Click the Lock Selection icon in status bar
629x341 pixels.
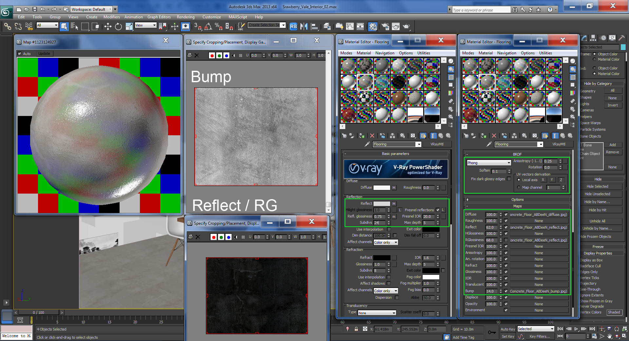[356, 329]
